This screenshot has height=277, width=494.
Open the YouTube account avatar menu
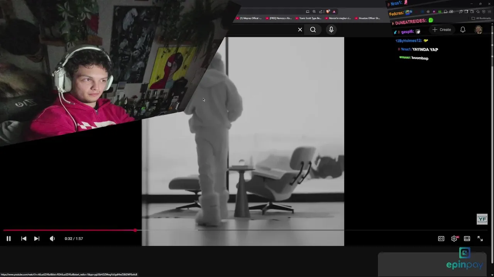(x=479, y=30)
